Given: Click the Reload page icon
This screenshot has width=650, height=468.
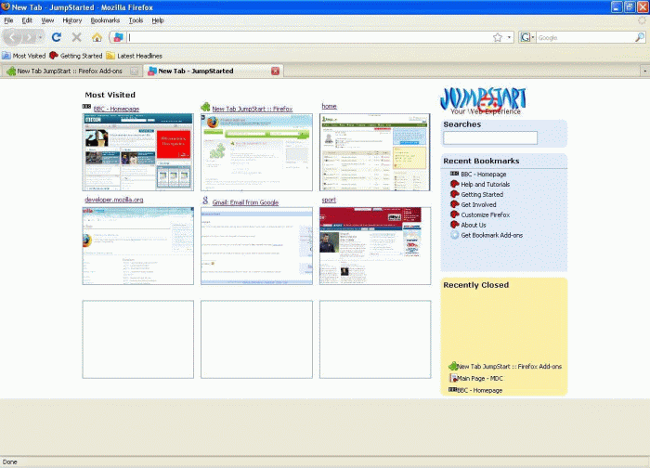Looking at the screenshot, I should click(57, 37).
